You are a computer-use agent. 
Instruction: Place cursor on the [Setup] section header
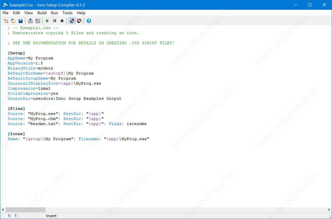click(16, 53)
